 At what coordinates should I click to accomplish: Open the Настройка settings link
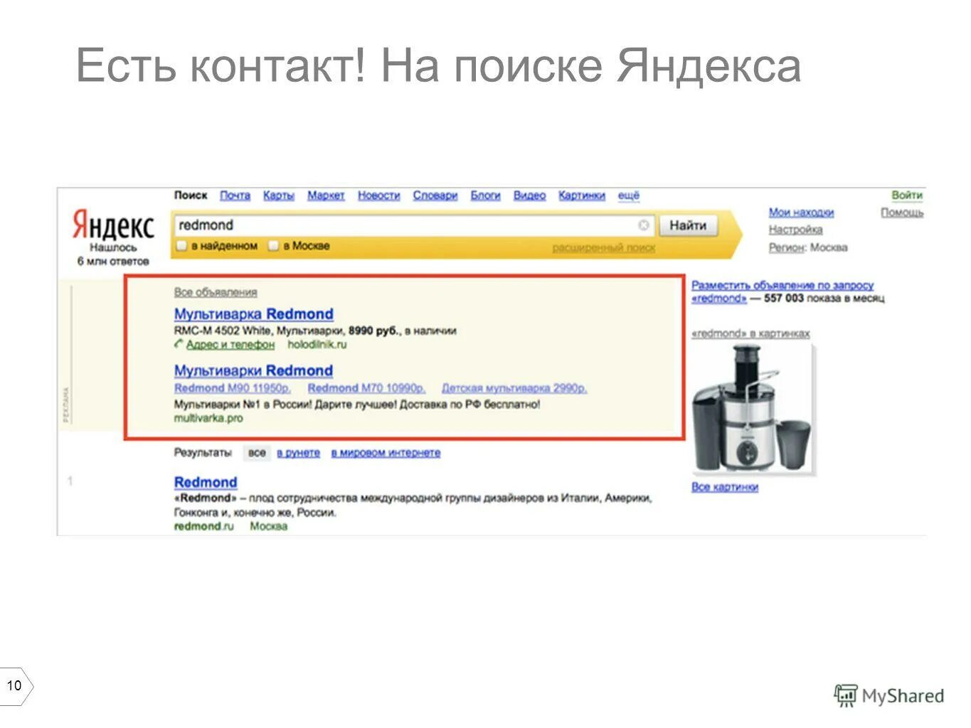(795, 230)
